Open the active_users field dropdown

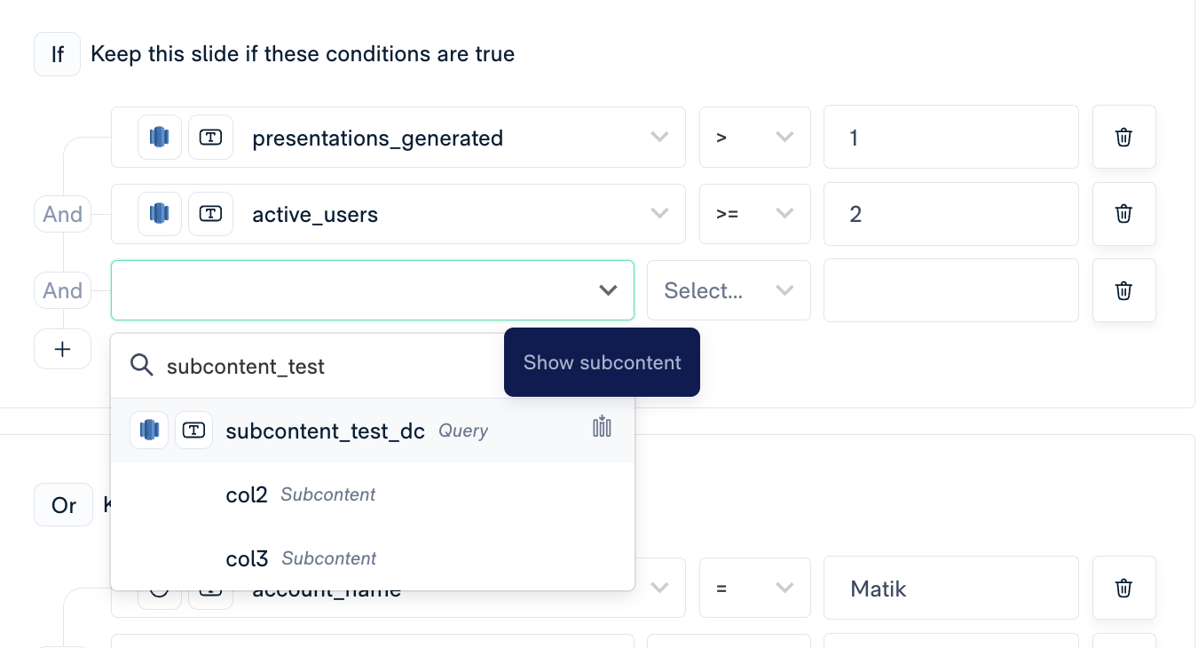[x=659, y=214]
